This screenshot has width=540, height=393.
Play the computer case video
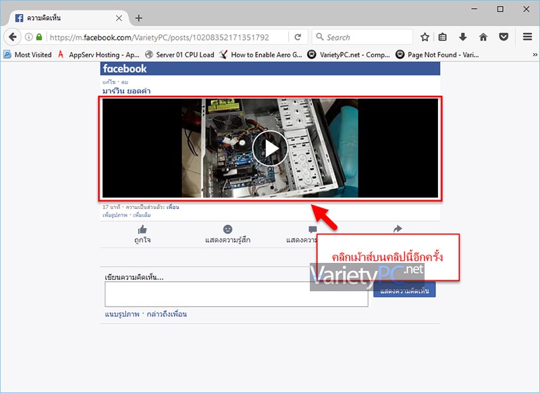(x=270, y=148)
